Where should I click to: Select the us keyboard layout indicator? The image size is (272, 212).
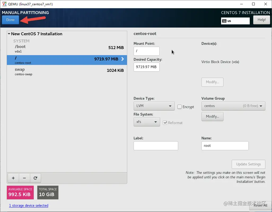pos(235,21)
